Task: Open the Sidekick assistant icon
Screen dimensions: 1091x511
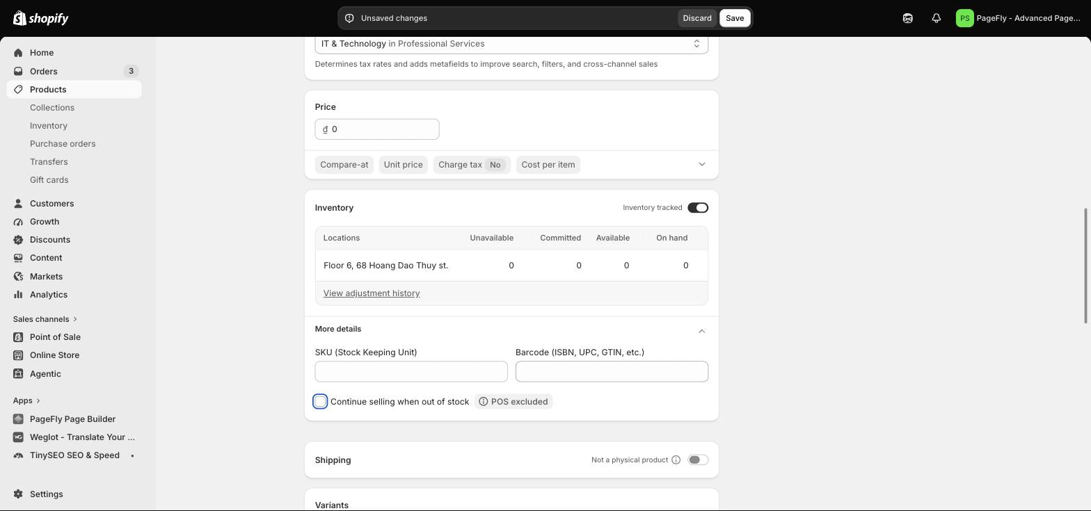Action: click(x=907, y=18)
